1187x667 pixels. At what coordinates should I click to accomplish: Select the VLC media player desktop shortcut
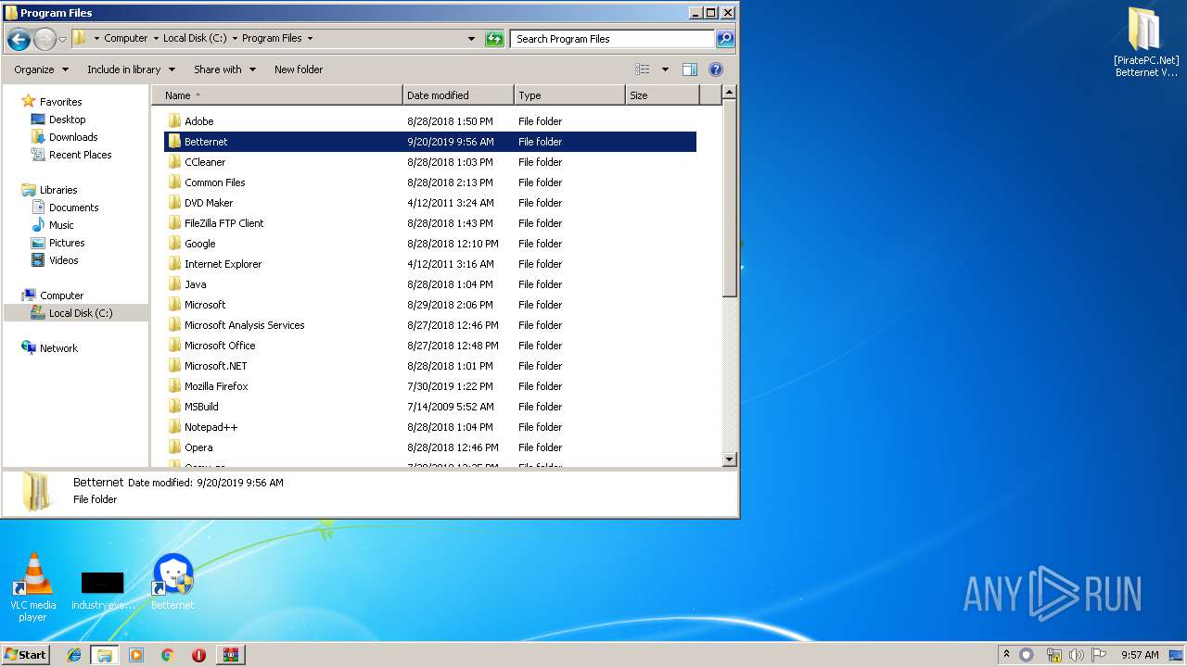32,586
